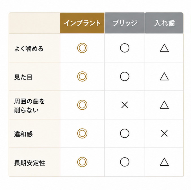Click the インプラント column header
This screenshot has height=190, width=191.
click(x=82, y=23)
